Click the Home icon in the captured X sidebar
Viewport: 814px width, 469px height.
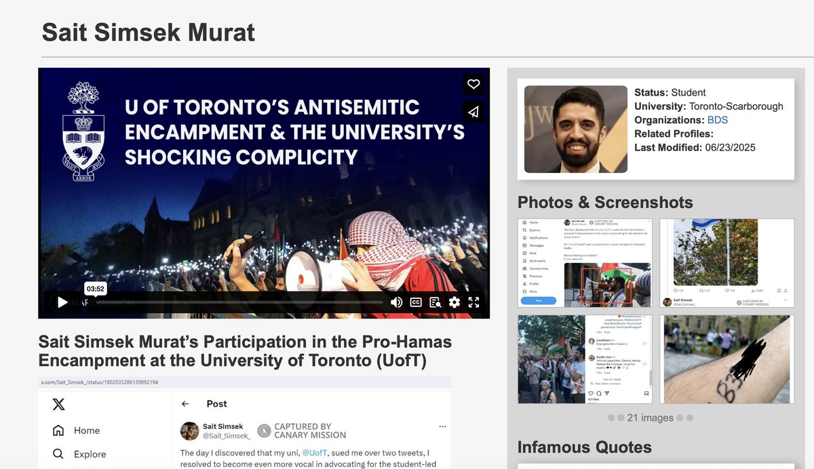pos(58,430)
